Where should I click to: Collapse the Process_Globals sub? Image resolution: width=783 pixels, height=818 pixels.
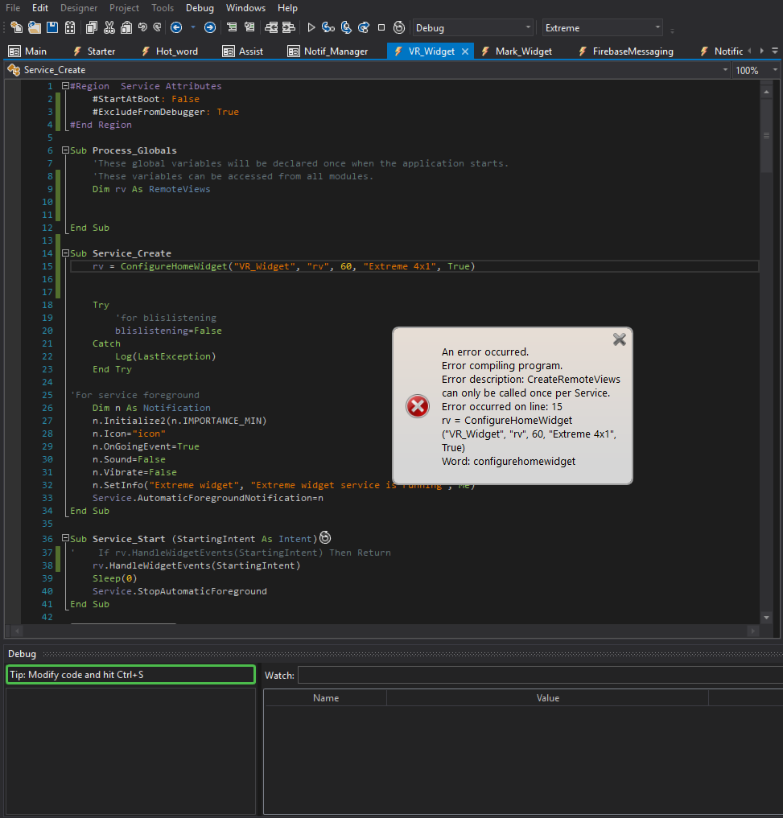click(65, 150)
